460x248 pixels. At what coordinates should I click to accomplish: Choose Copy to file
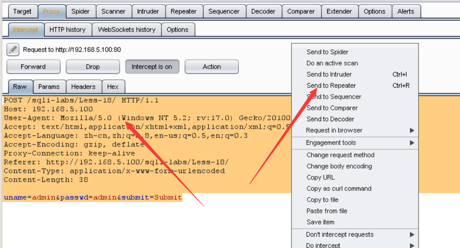tap(355, 200)
